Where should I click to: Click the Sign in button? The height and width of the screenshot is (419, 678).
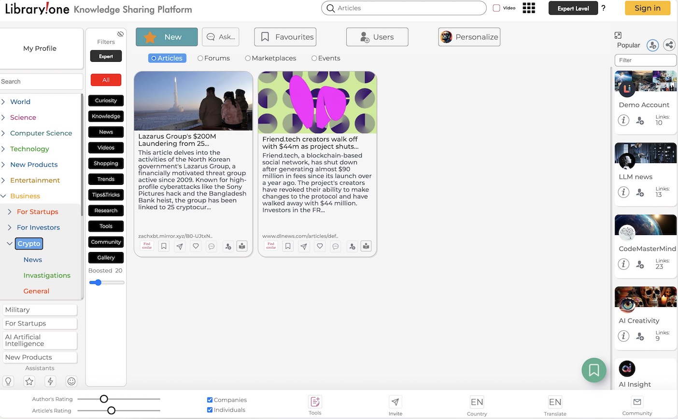coord(647,8)
